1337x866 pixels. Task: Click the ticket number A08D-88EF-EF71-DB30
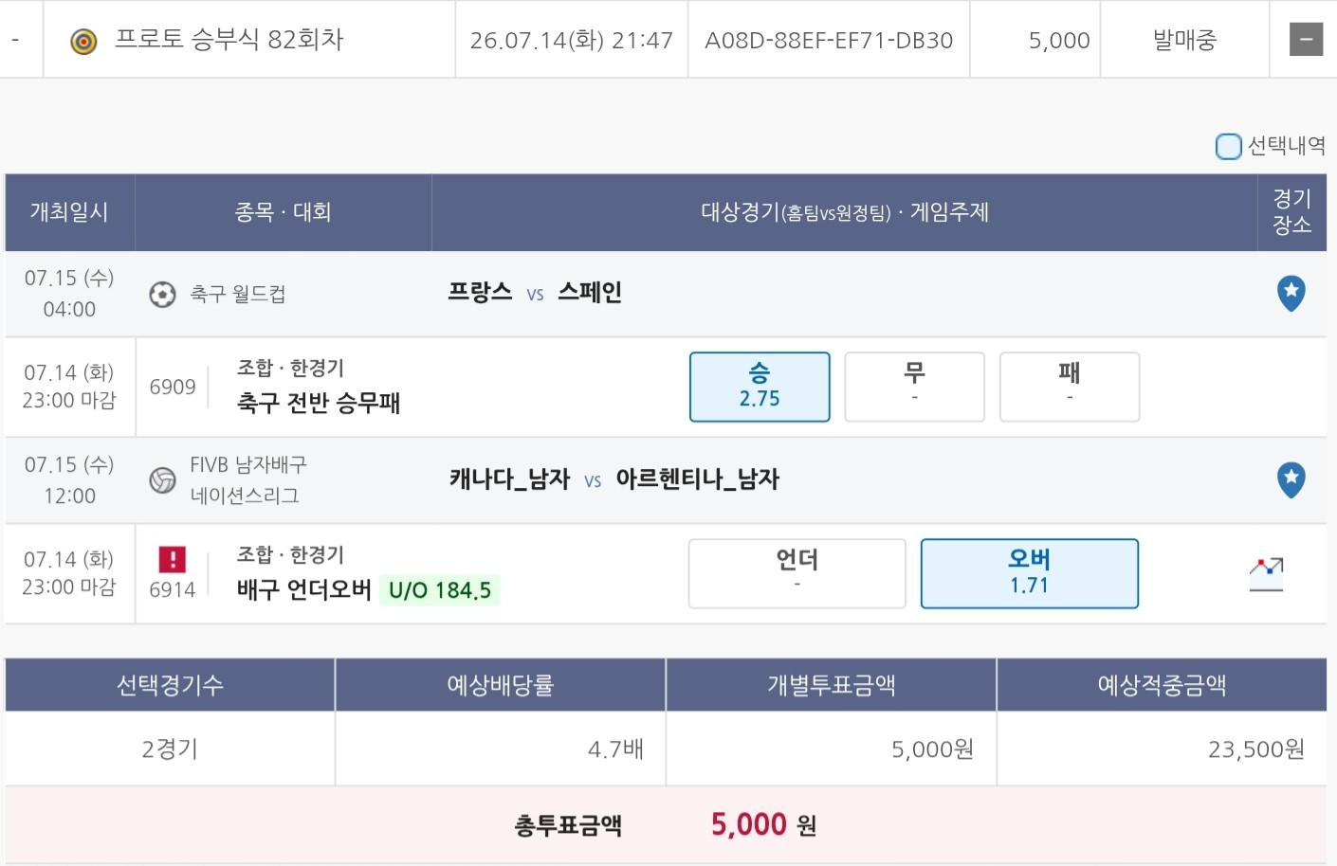[829, 40]
